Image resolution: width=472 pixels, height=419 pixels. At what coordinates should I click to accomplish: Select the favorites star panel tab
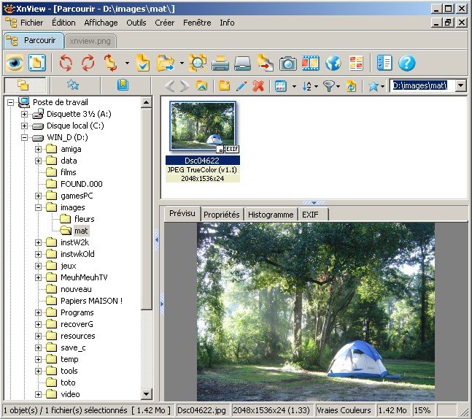click(73, 85)
